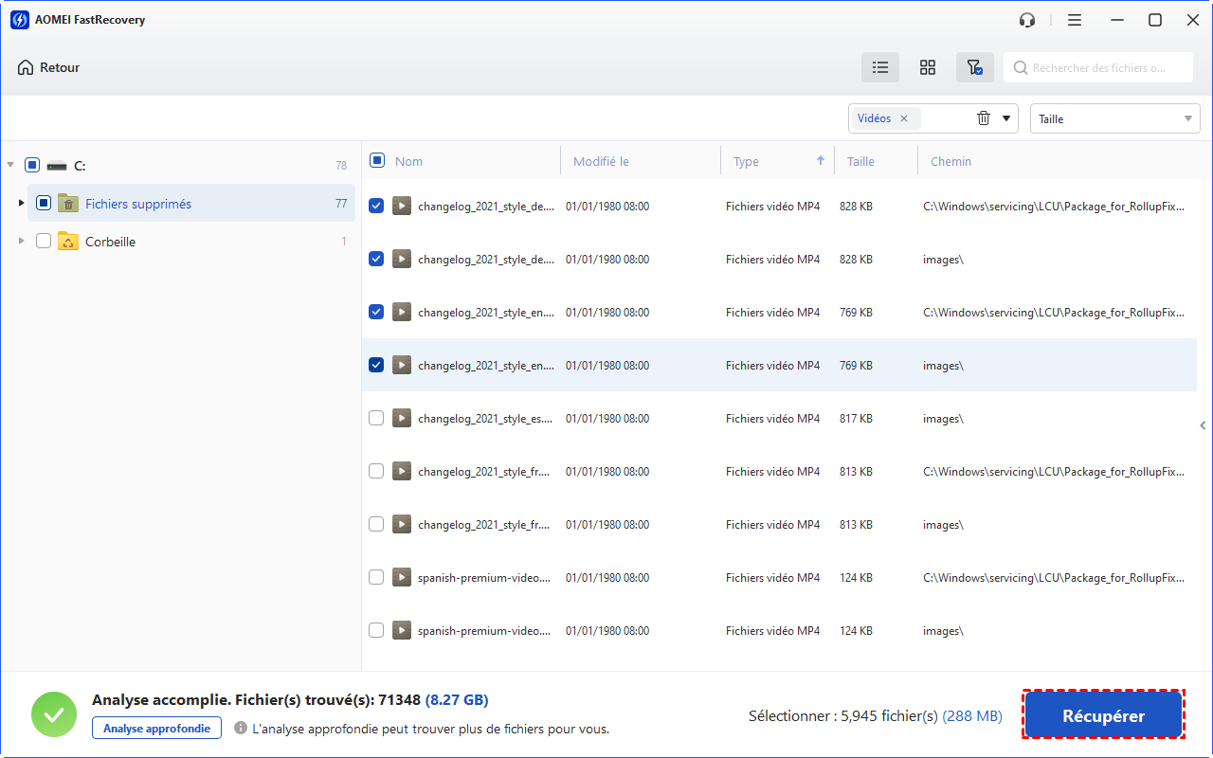Open the filter type dropdown arrow
This screenshot has height=758, width=1213.
click(1006, 118)
